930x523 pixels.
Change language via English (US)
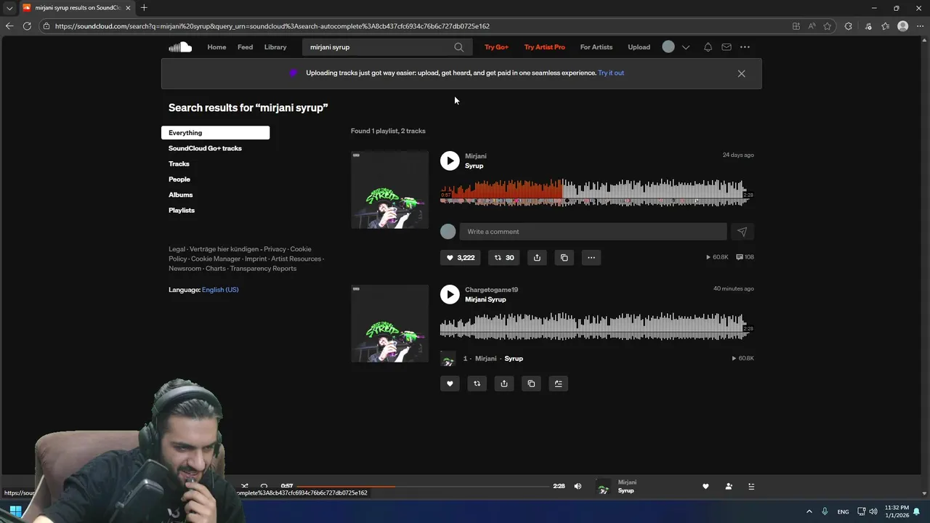point(220,290)
